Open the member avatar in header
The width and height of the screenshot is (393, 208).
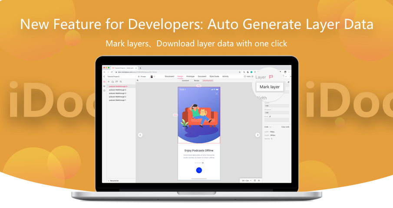152,77
